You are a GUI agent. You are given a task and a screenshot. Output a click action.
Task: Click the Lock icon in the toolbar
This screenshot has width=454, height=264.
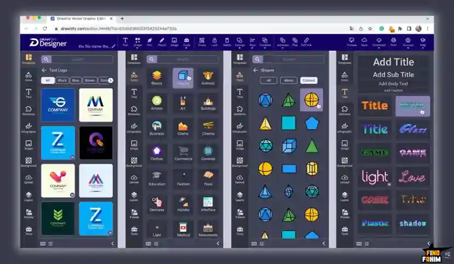(214, 41)
